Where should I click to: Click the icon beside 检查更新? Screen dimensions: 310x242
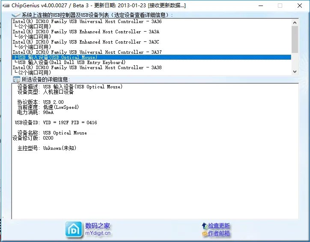click(204, 225)
